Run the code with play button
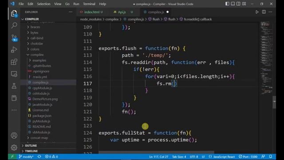 click(x=257, y=12)
